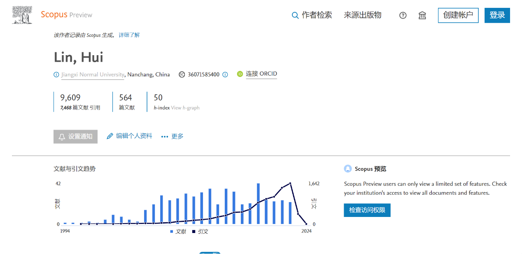Click 7,468 篇文献 引用 text
This screenshot has height=254, width=522.
[80, 108]
